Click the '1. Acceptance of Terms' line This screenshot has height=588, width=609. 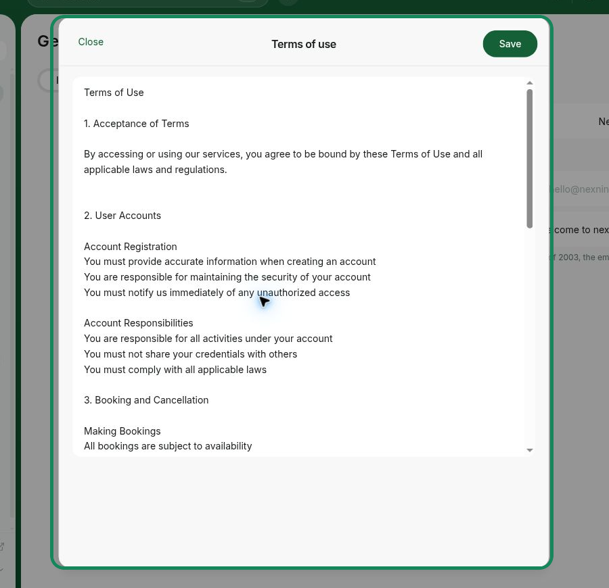(136, 124)
